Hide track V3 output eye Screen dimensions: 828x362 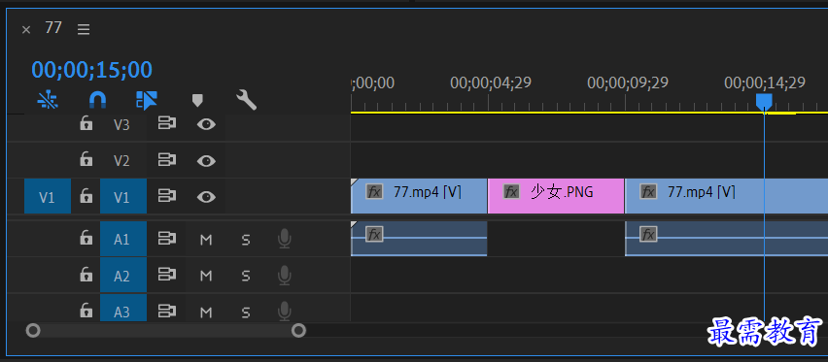coord(206,124)
